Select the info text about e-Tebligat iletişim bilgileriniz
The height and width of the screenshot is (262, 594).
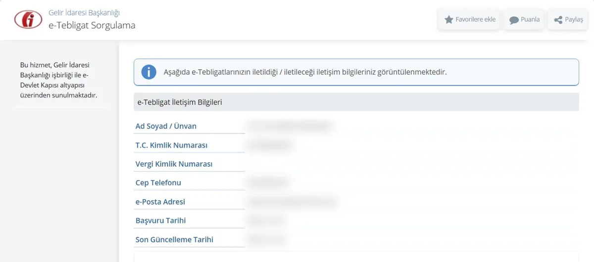click(305, 72)
